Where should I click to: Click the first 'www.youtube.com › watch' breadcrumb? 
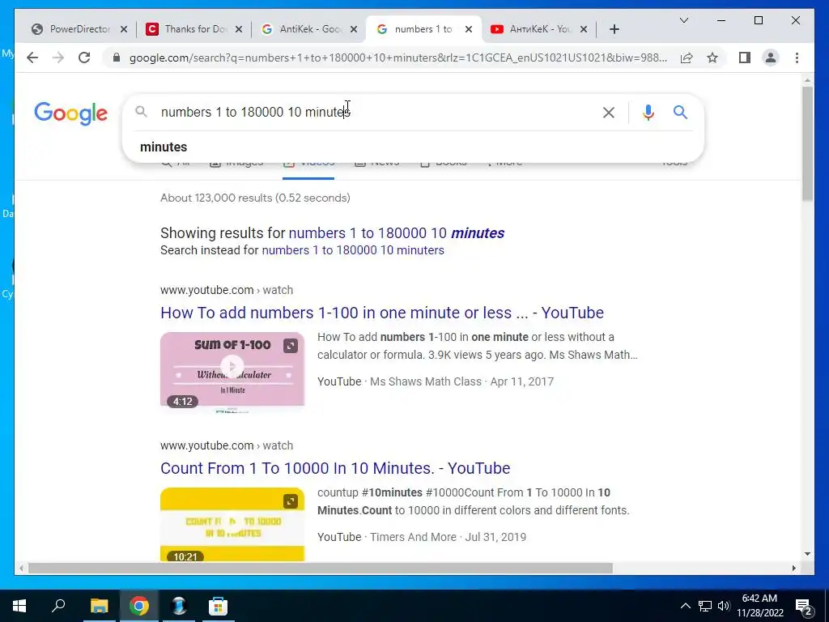click(227, 290)
